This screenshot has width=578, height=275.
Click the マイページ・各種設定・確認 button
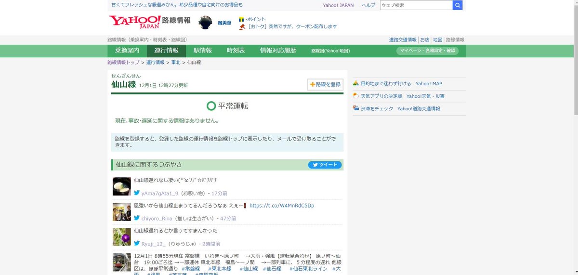427,51
